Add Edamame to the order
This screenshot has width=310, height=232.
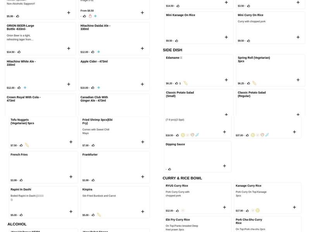pos(226,80)
